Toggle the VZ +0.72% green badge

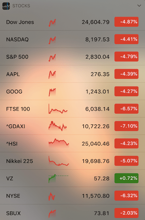[x=126, y=178]
